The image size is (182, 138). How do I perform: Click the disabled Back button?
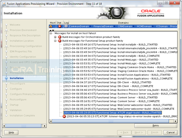(x=124, y=132)
